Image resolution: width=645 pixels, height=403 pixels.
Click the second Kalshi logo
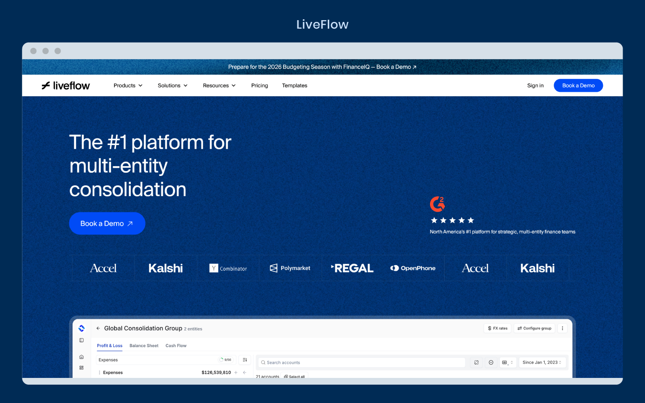[537, 268]
